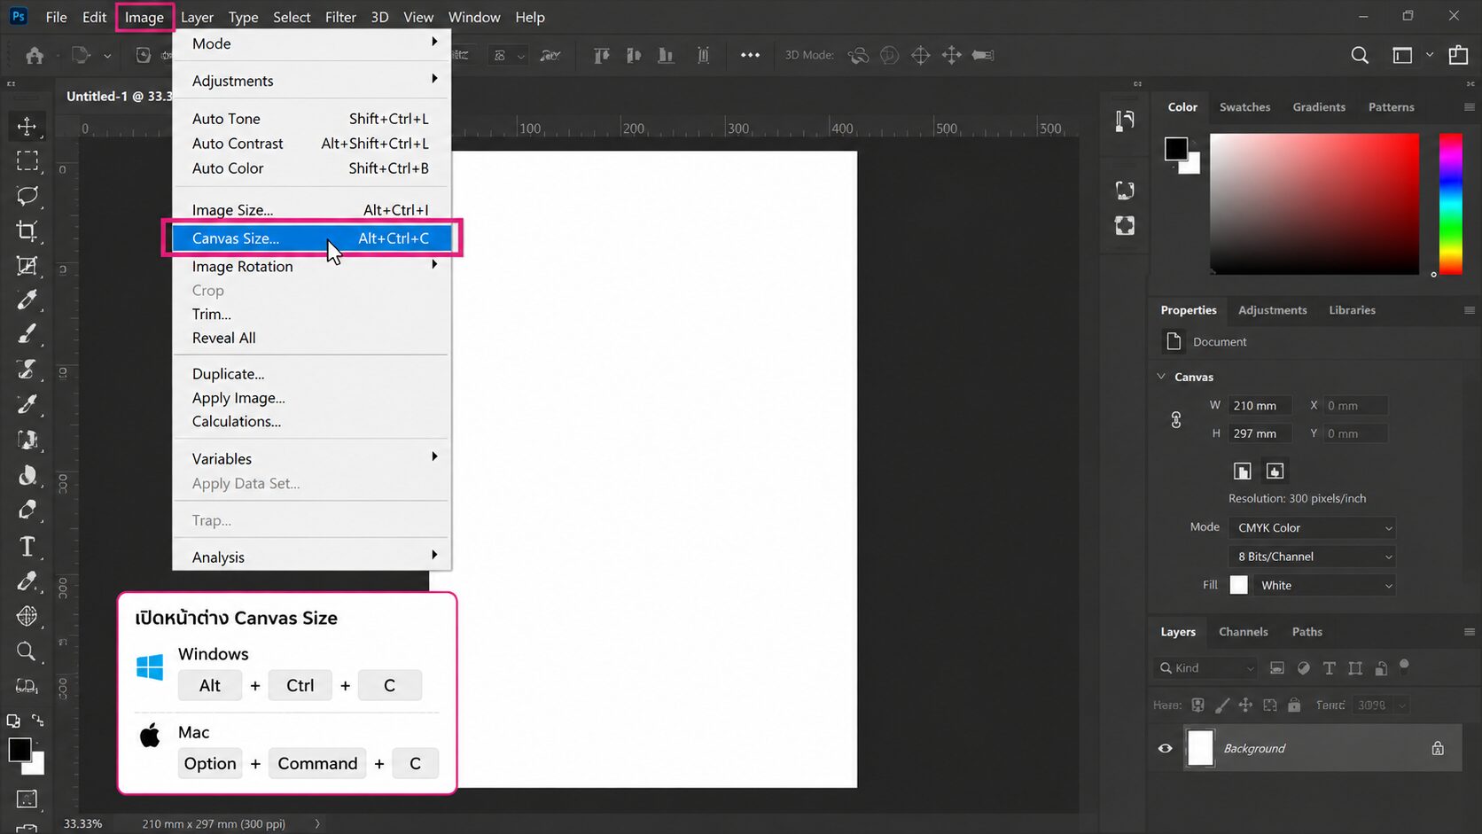Click the 3D Rotate mode icon
Viewport: 1482px width, 834px height.
(858, 55)
